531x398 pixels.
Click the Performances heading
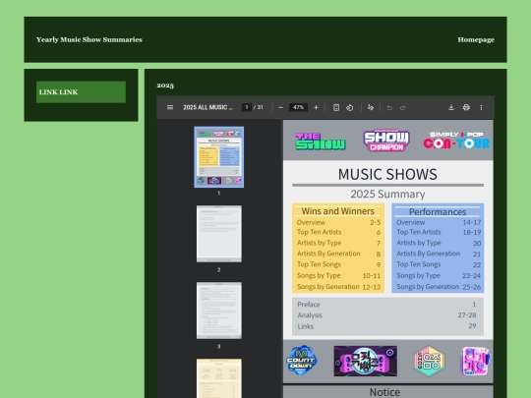[x=438, y=212]
